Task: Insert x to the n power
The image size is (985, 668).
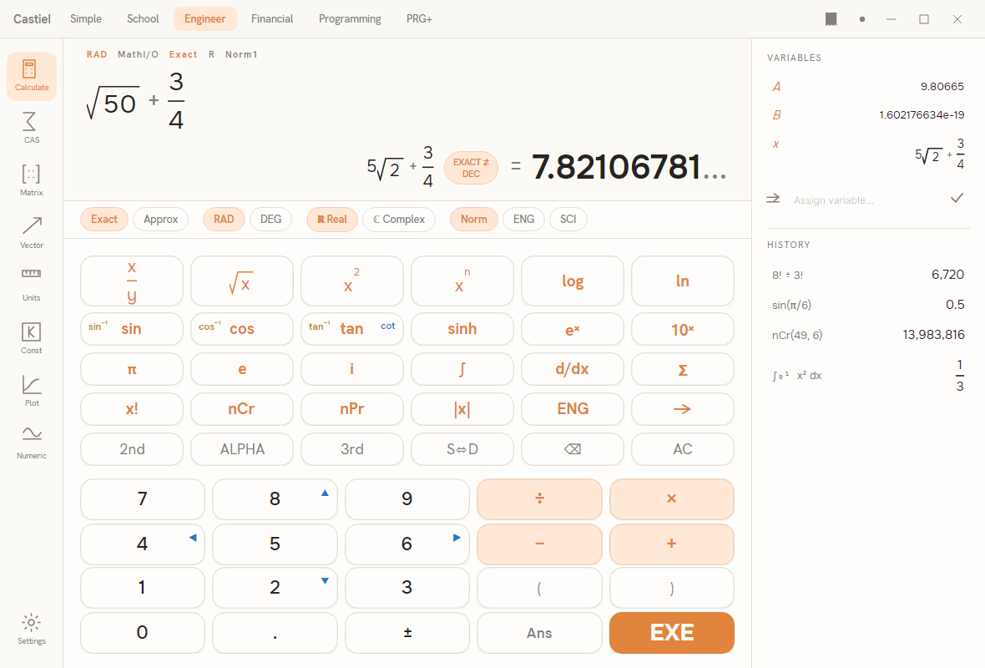Action: pyautogui.click(x=462, y=281)
